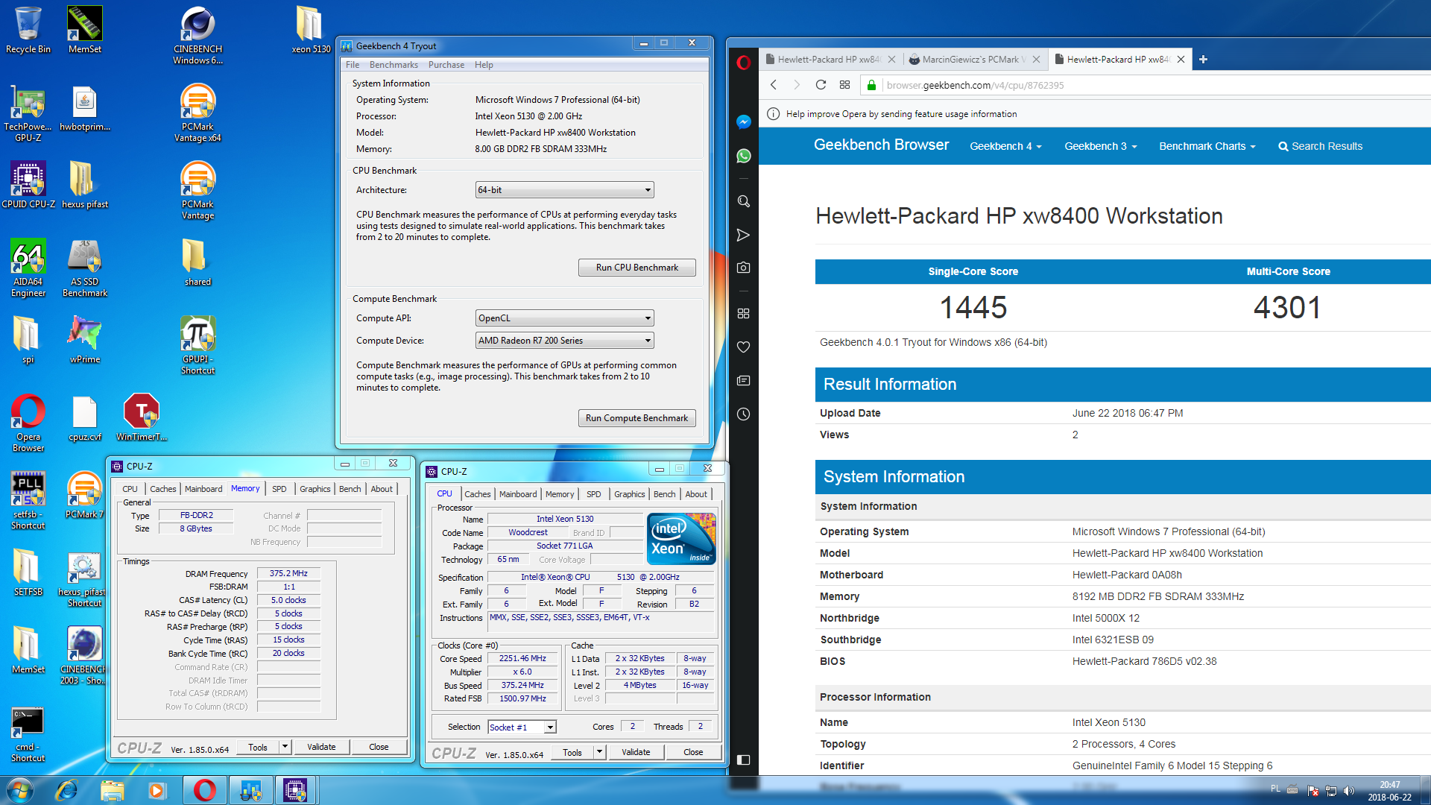Open history clock icon in Opera sidebar
The width and height of the screenshot is (1431, 805).
coord(743,414)
